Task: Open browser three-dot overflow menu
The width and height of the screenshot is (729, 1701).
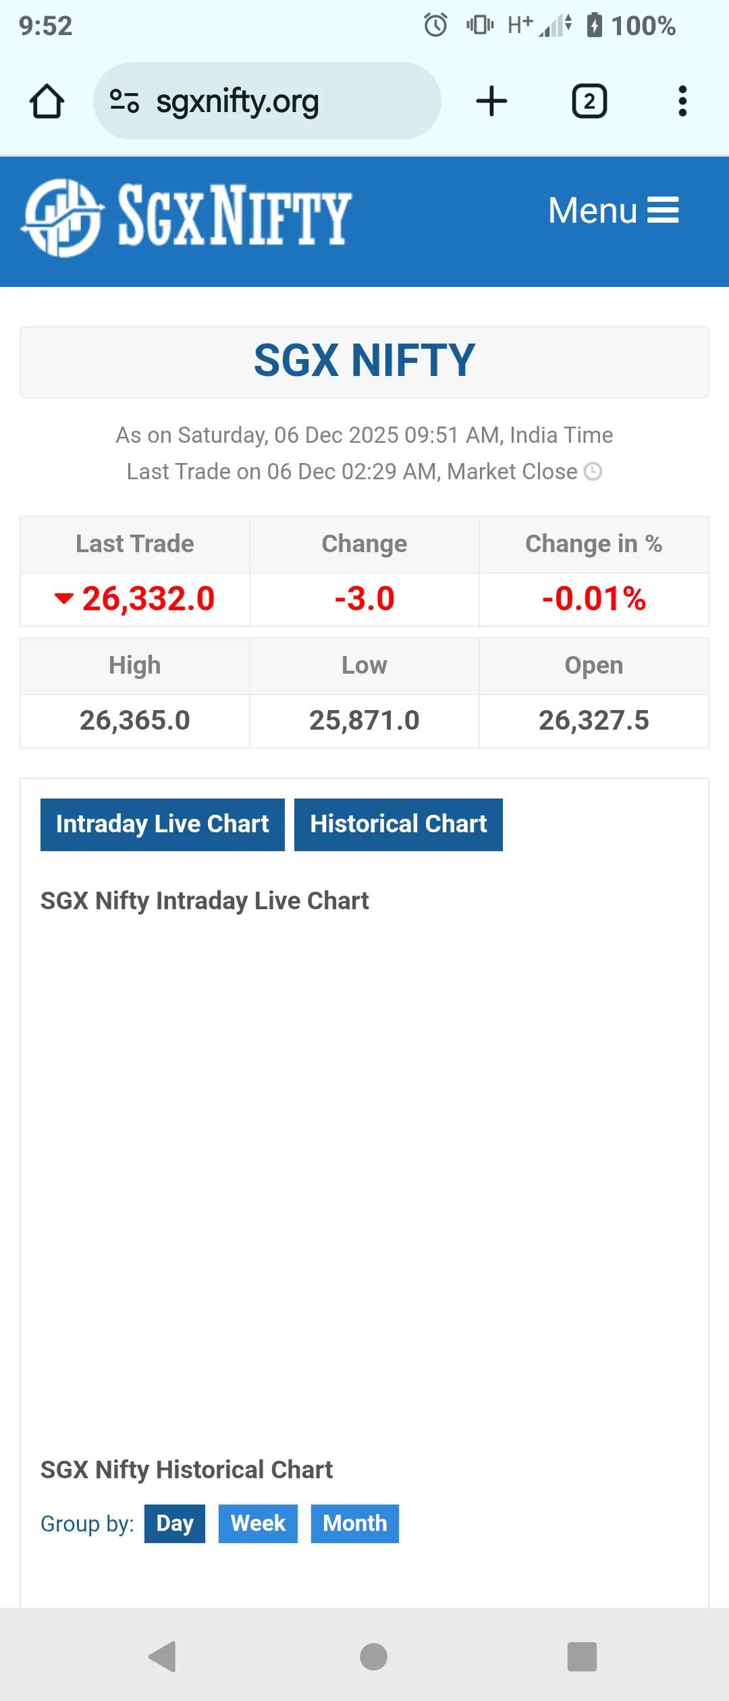Action: (682, 101)
